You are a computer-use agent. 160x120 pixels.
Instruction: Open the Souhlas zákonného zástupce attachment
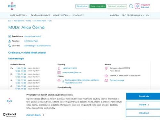tap(82, 81)
